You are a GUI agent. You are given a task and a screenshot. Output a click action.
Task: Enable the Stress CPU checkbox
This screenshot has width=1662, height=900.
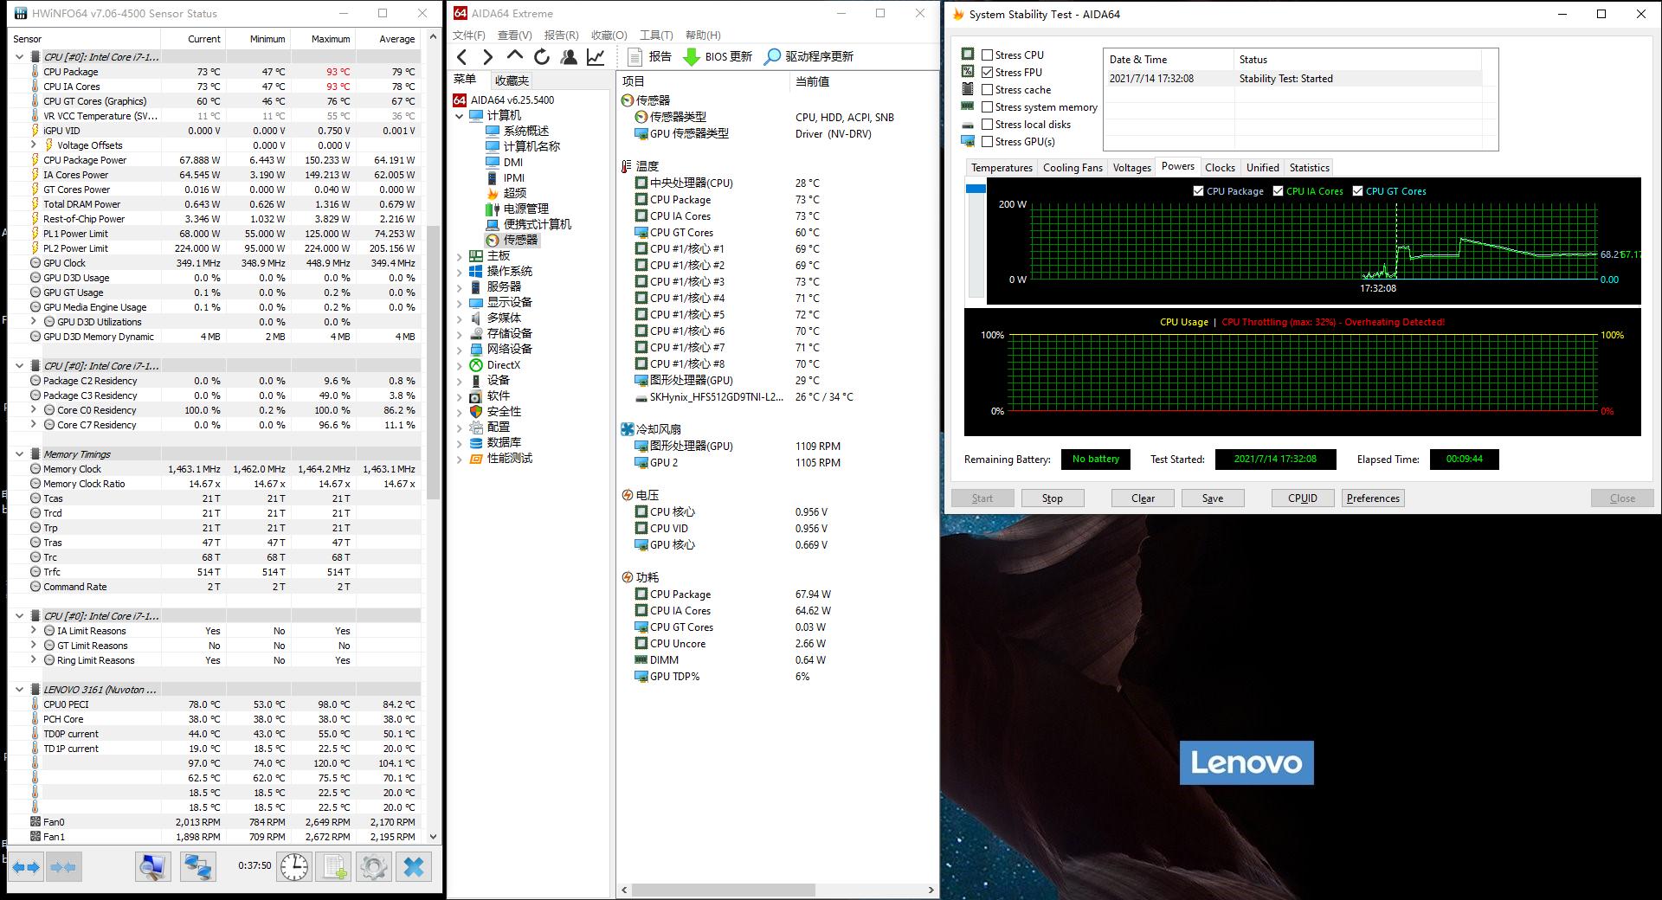[x=988, y=55]
